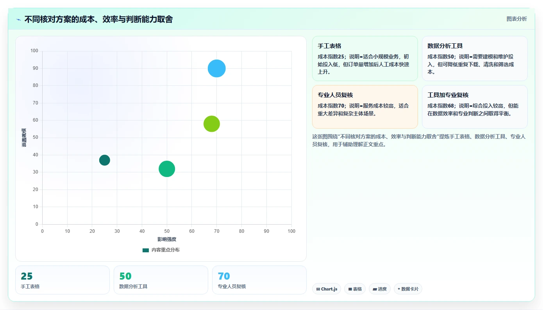Click the page title 不同核对方案的成本

[98, 19]
